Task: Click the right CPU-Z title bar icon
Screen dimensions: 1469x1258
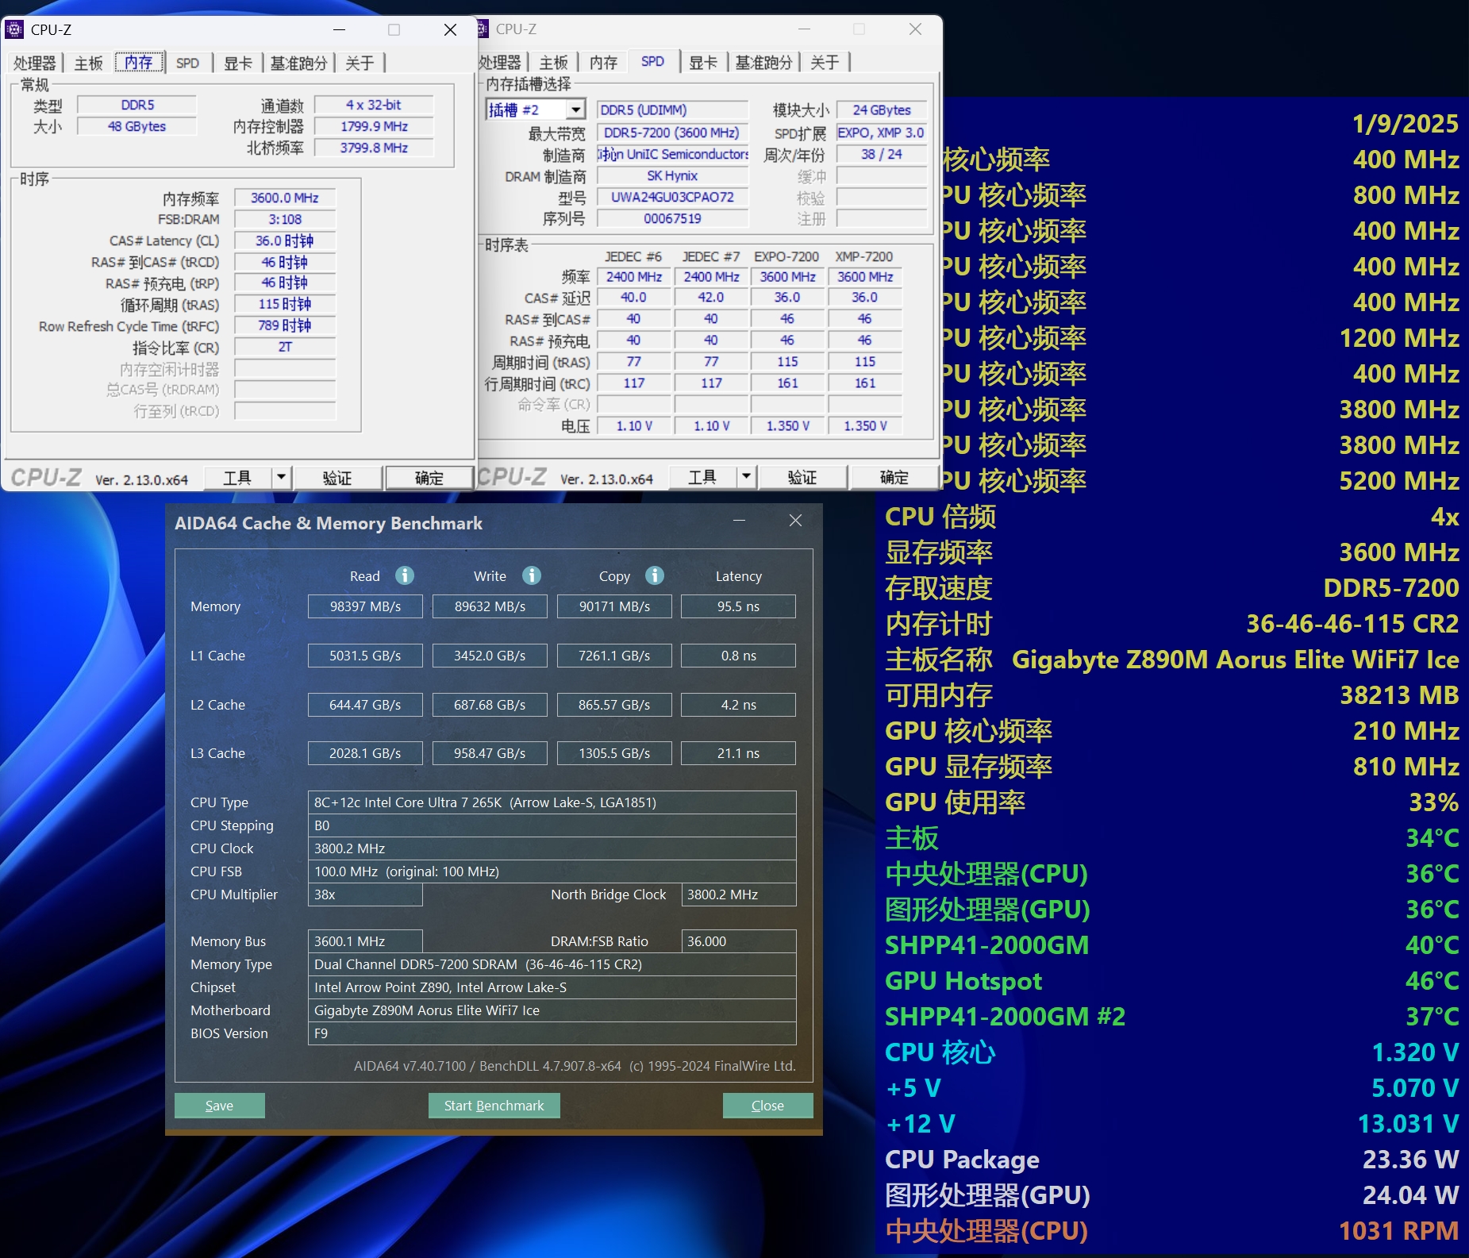Action: coord(483,29)
